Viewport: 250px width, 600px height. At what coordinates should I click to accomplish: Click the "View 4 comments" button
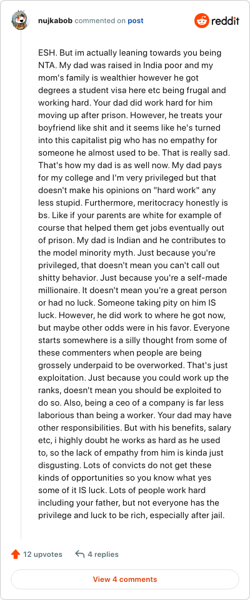pyautogui.click(x=125, y=579)
